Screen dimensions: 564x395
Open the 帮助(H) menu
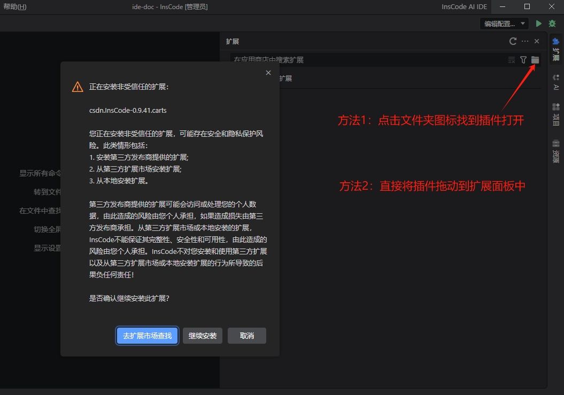coord(15,7)
